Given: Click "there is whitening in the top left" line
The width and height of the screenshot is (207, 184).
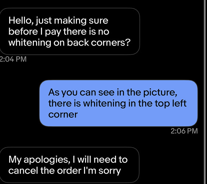Looking at the screenshot, I should pyautogui.click(x=117, y=103).
